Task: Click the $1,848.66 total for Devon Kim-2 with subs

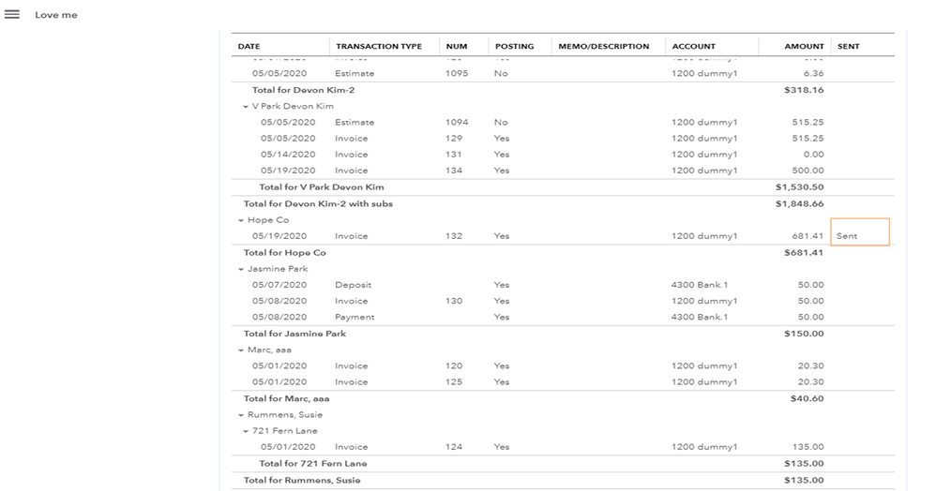Action: pos(799,203)
